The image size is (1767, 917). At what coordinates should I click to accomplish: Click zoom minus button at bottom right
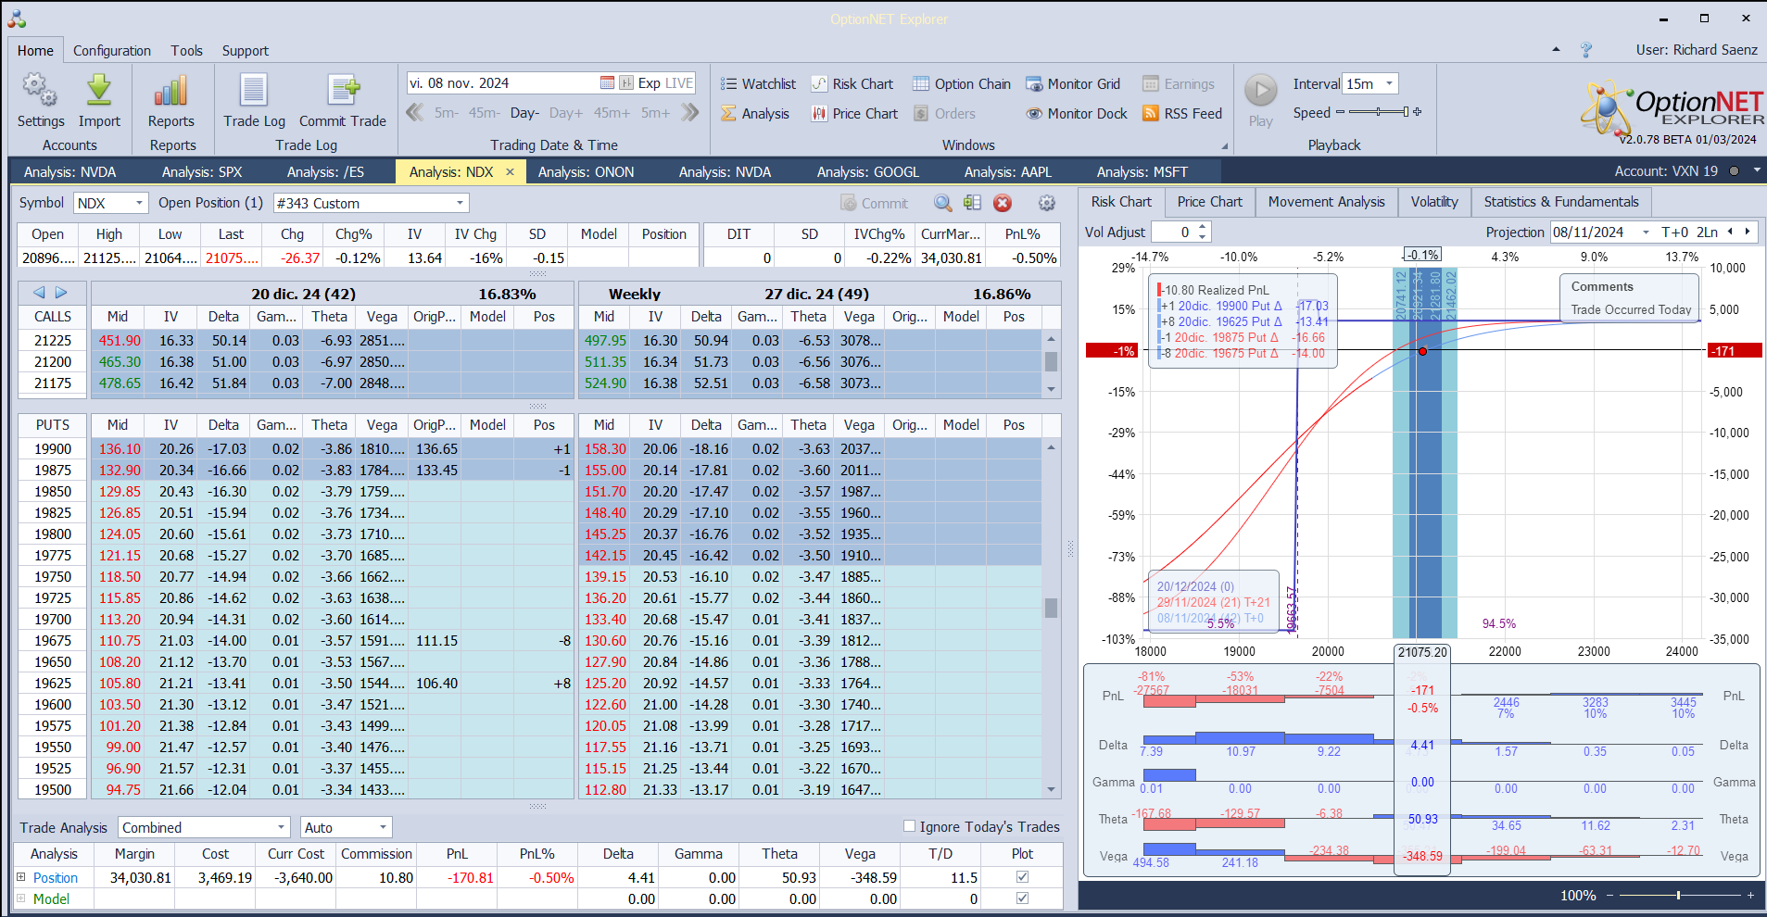(x=1610, y=895)
